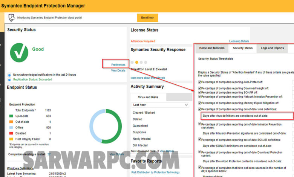Viewport: 294px width, 177px height.
Task: Open the Preferences link under Security Status
Action: click(118, 65)
